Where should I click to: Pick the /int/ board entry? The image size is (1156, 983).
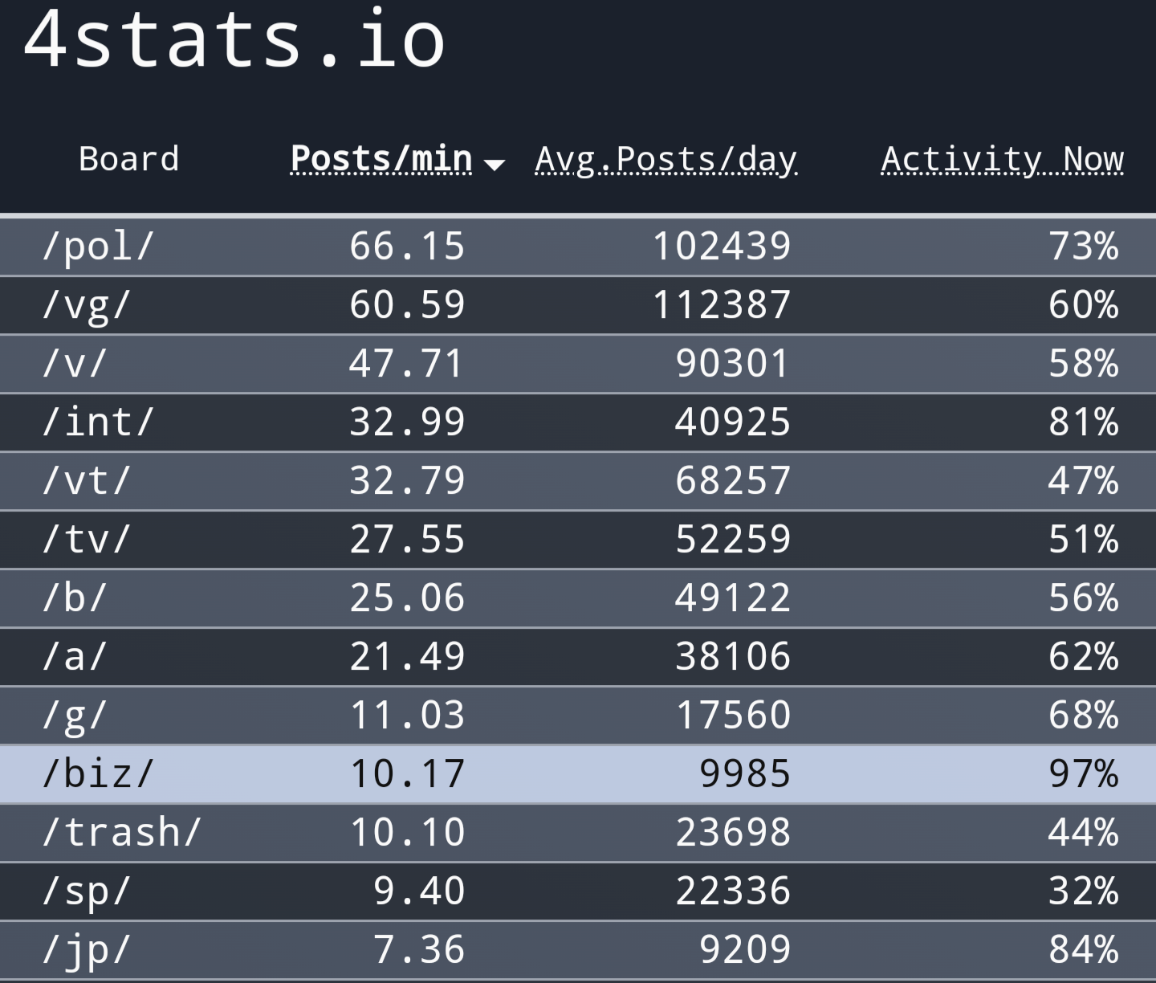coord(578,422)
